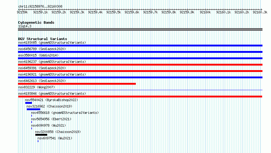Click the 92159.2k ruler label
Viewport: 271px width, 153px height.
(x=59, y=12)
